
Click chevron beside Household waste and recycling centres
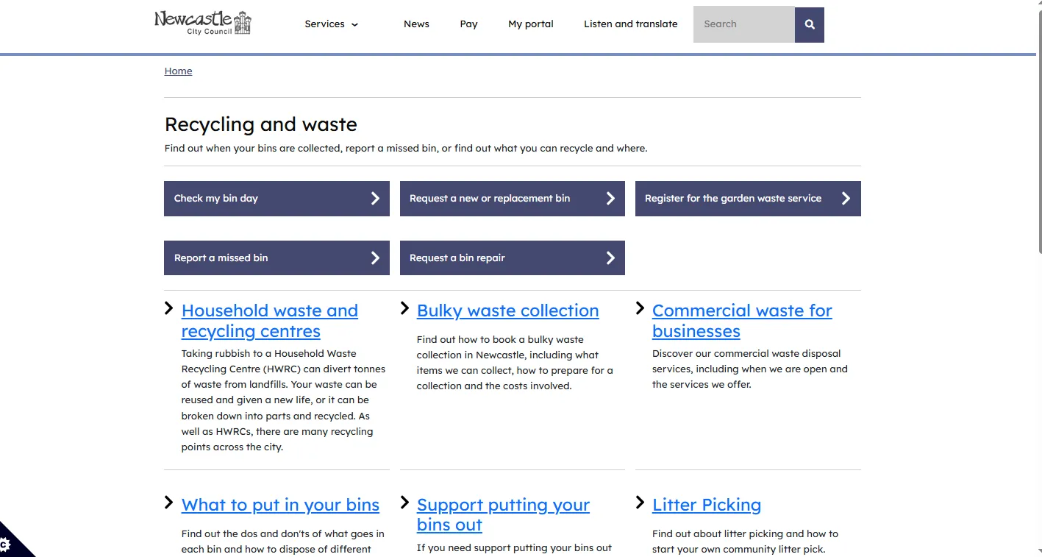[x=169, y=308]
